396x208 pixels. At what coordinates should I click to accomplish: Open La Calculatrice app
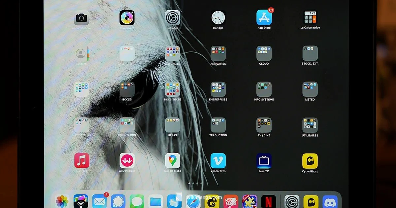coord(310,17)
